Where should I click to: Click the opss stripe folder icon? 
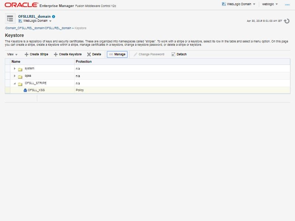(20, 77)
